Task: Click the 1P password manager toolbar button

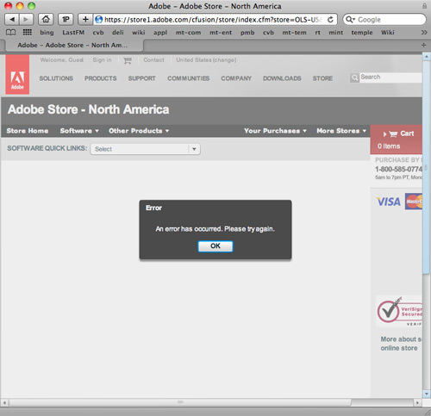Action: tap(66, 19)
